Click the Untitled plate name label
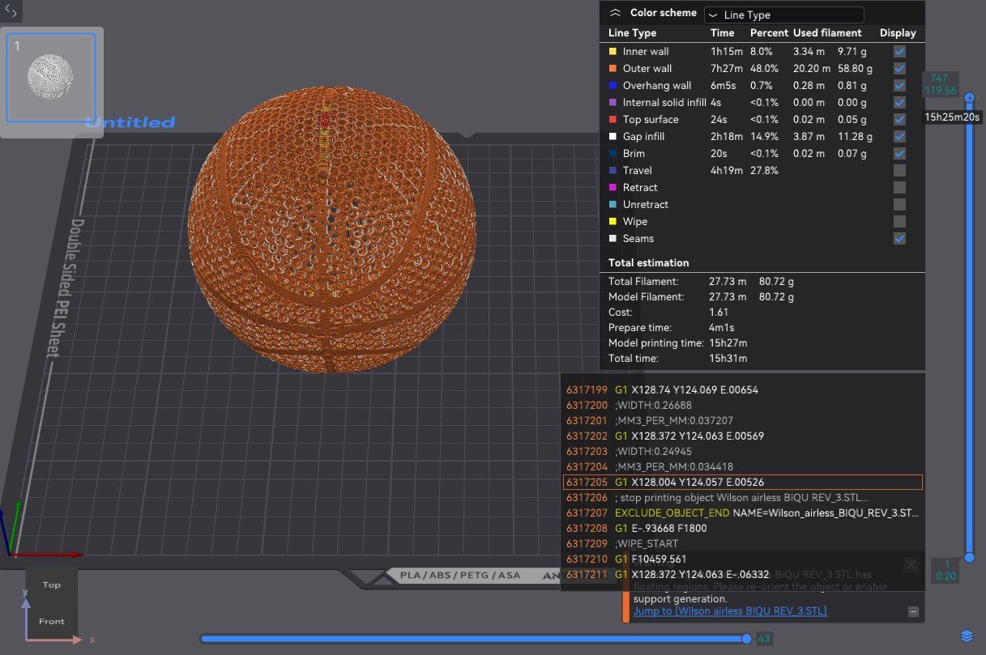986x655 pixels. click(x=130, y=122)
